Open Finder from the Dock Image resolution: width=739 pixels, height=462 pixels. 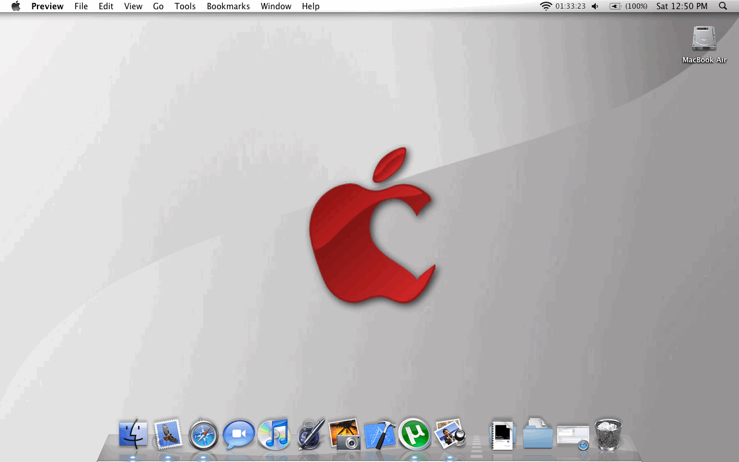click(133, 434)
